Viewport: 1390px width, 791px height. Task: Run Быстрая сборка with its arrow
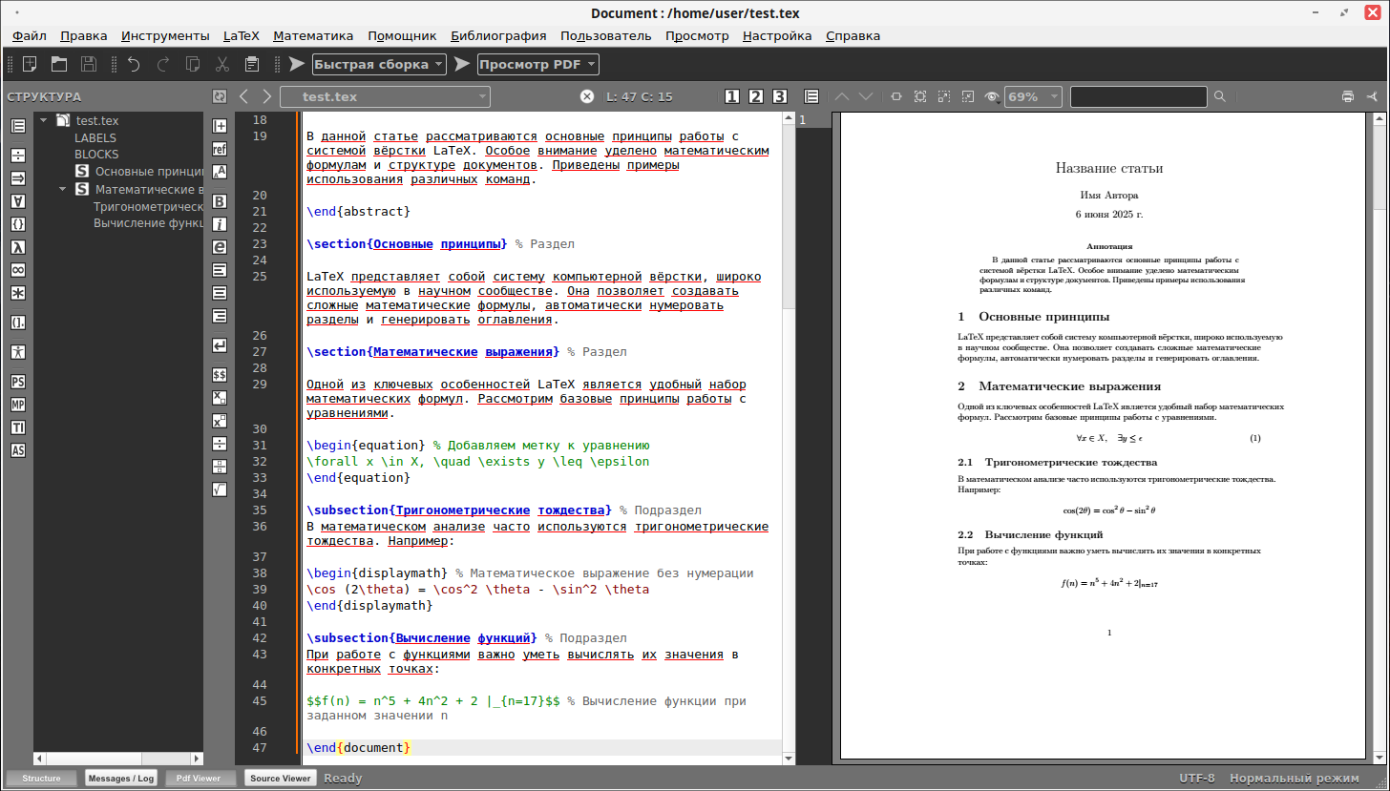click(x=297, y=64)
